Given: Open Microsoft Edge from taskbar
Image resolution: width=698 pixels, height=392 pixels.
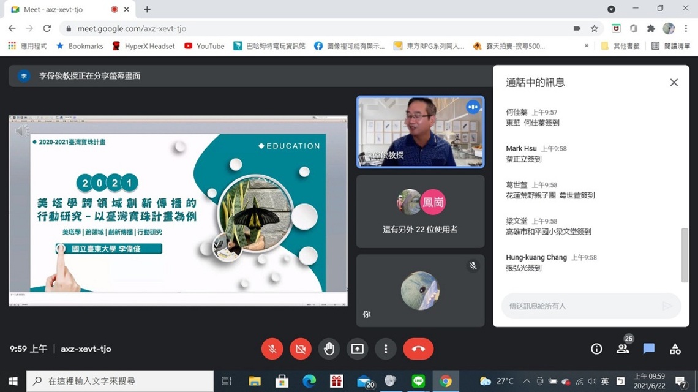Looking at the screenshot, I should [309, 382].
